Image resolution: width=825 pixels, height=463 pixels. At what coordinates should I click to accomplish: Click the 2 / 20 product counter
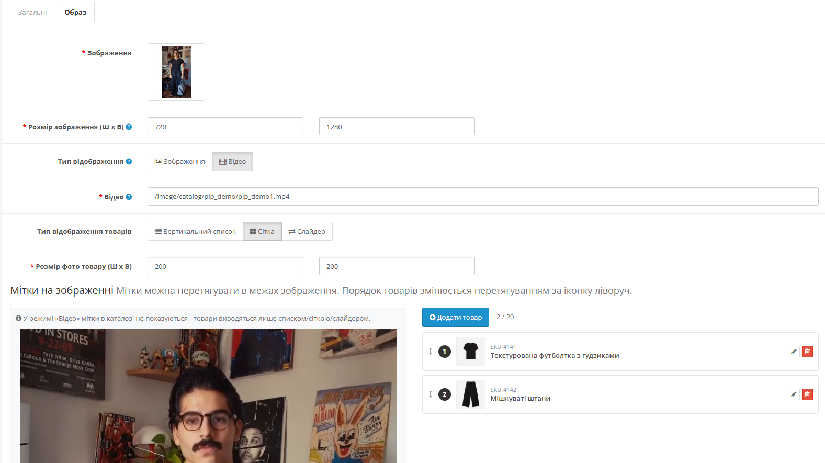pyautogui.click(x=505, y=317)
